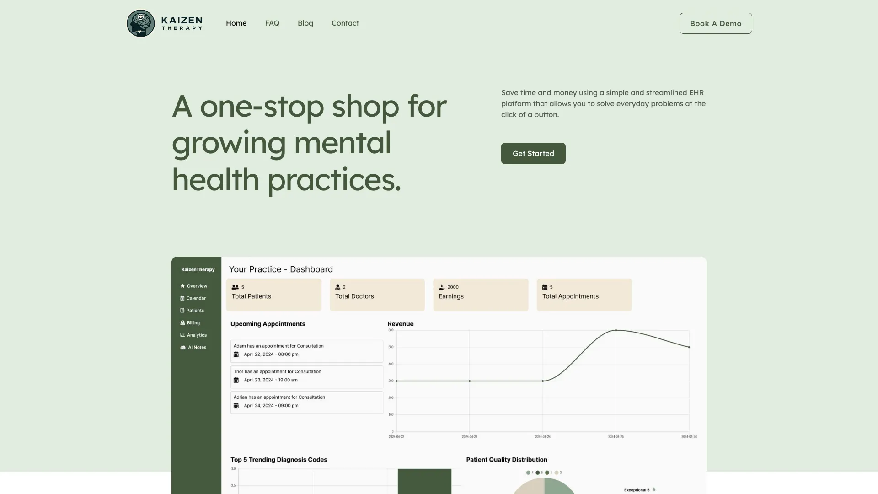Expand the Upcoming Appointments section
878x494 pixels.
coord(268,323)
